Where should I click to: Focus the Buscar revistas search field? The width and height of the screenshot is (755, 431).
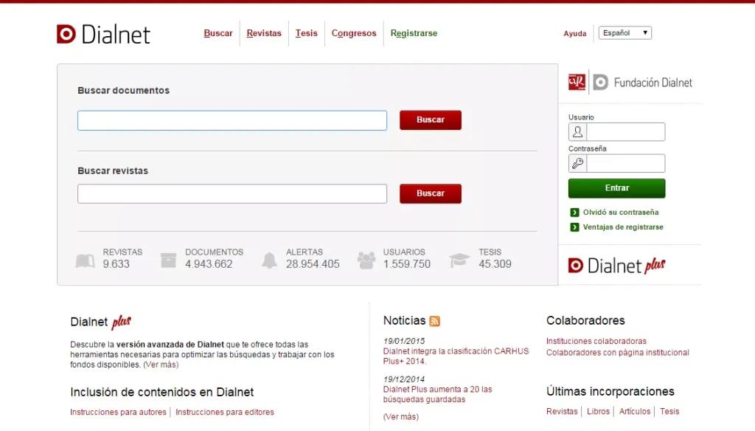tap(232, 194)
